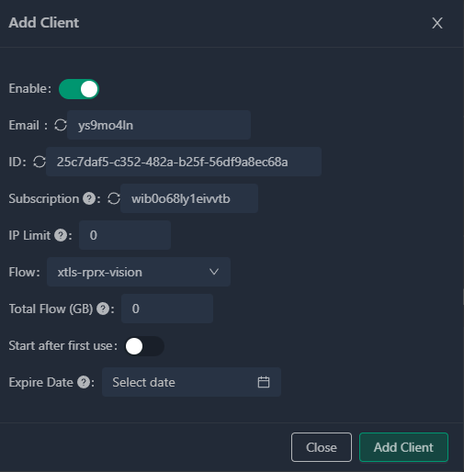Disable the client with Enable switch

point(79,89)
